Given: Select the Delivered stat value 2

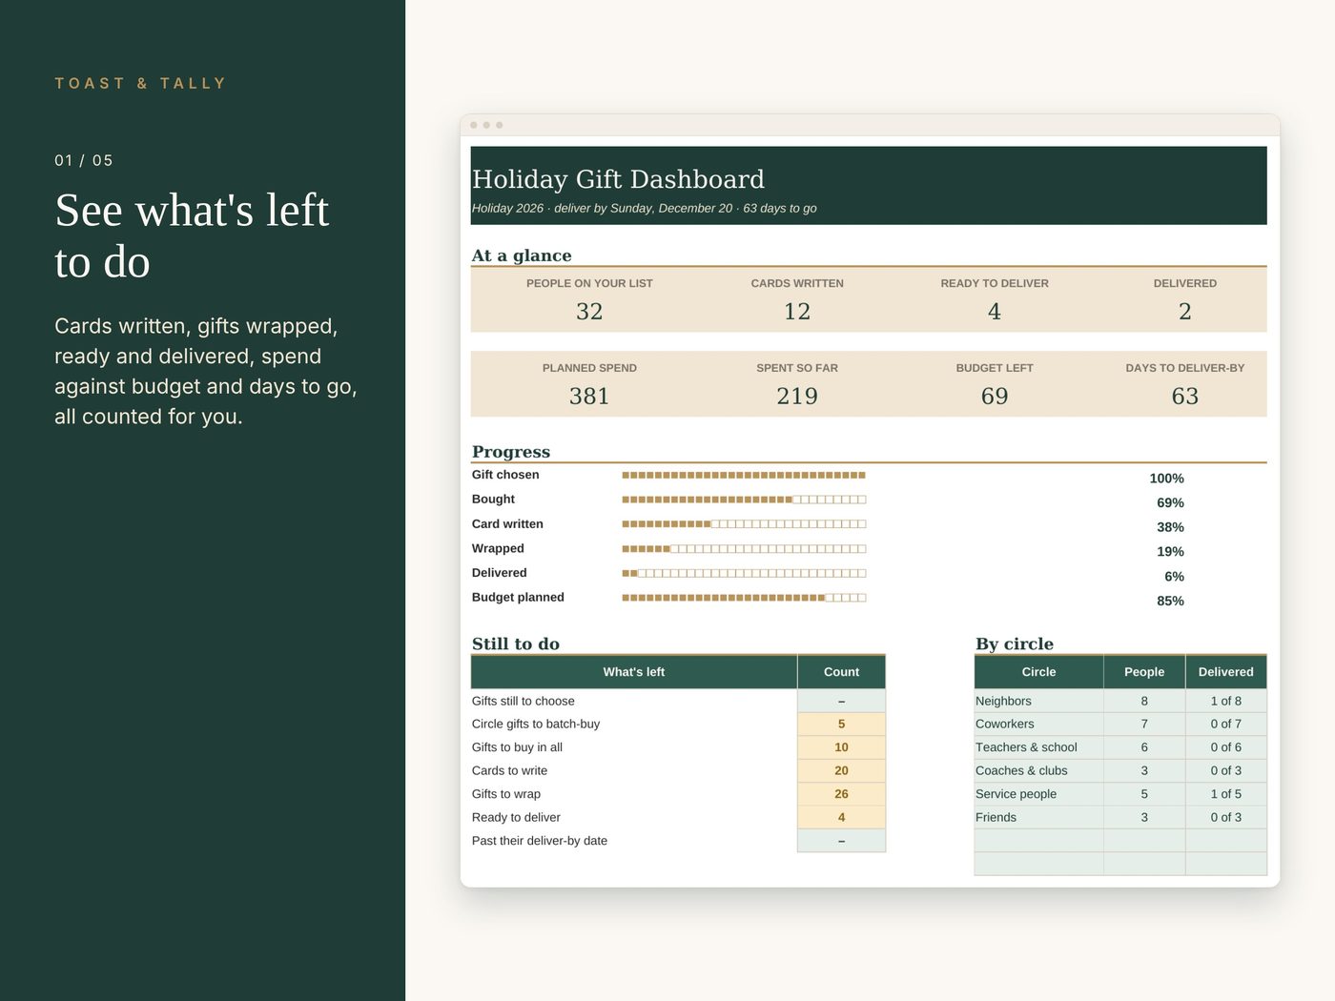Looking at the screenshot, I should (x=1185, y=312).
